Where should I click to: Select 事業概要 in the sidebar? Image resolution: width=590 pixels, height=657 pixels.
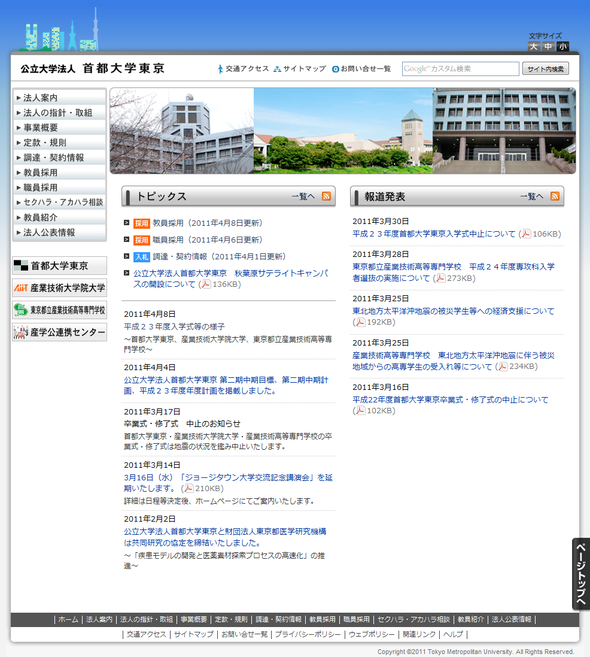coord(59,128)
